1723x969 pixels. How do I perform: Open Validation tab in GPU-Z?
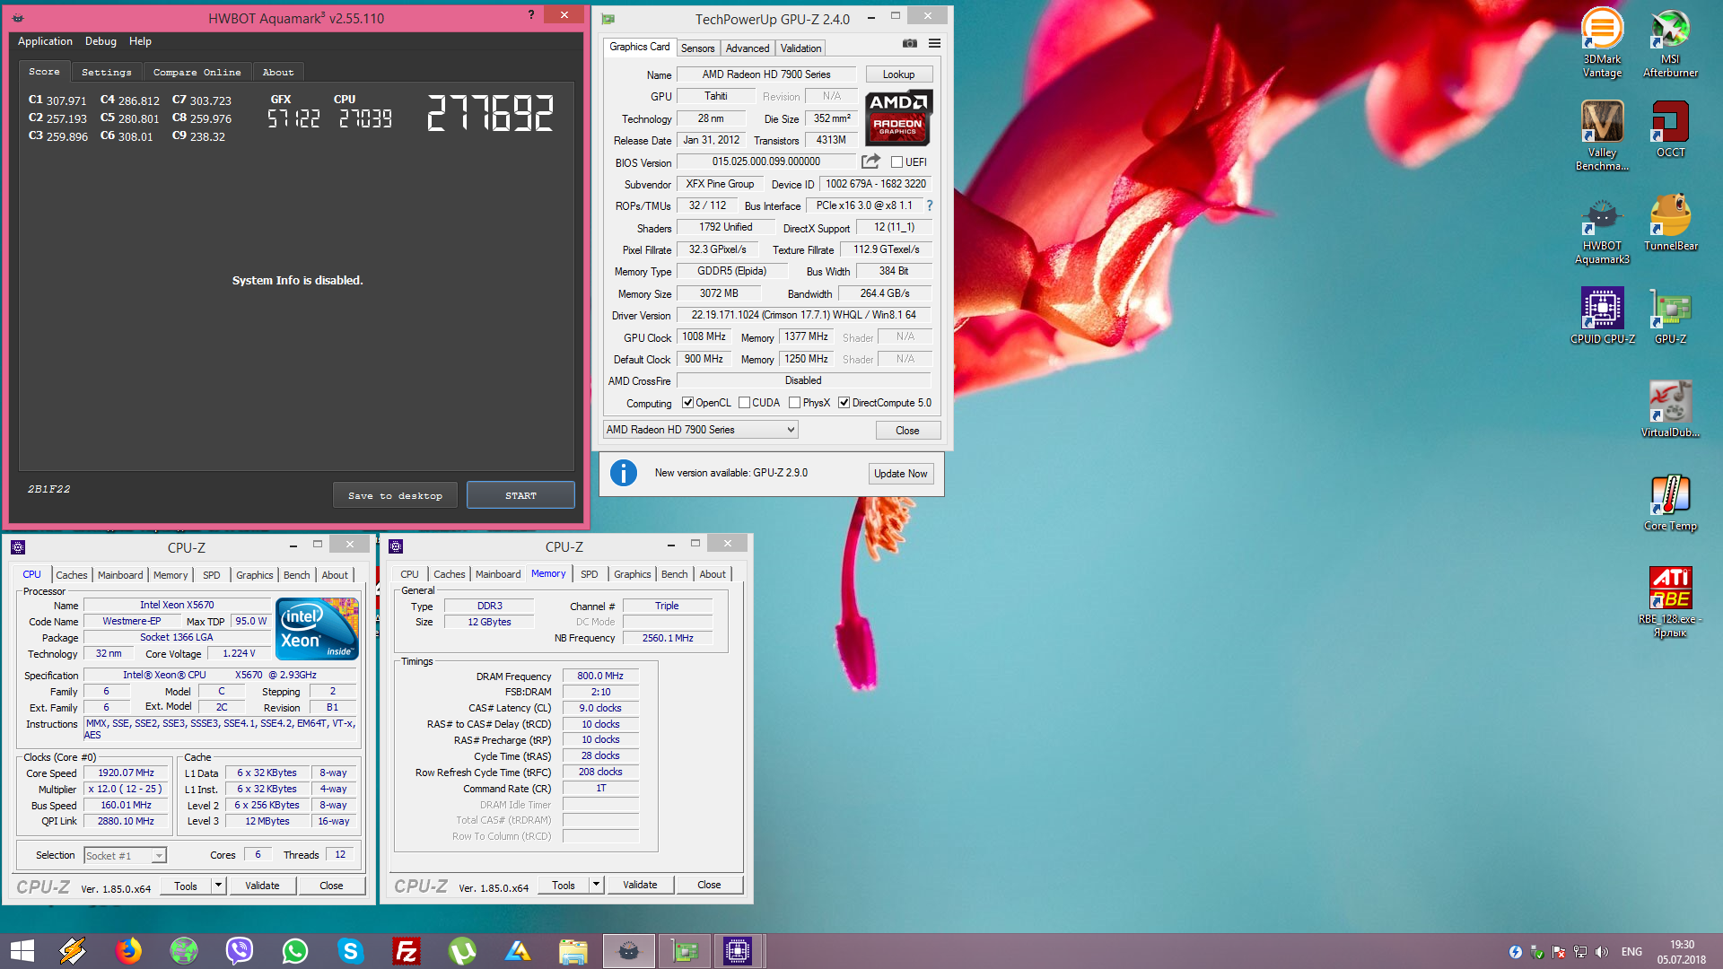pos(800,48)
